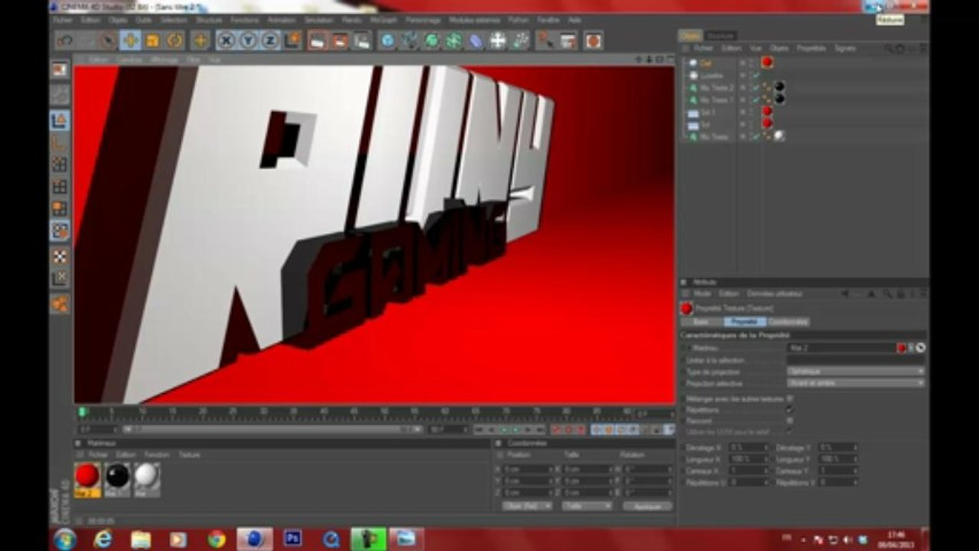The width and height of the screenshot is (979, 551).
Task: Toggle the X axis lock
Action: point(226,41)
